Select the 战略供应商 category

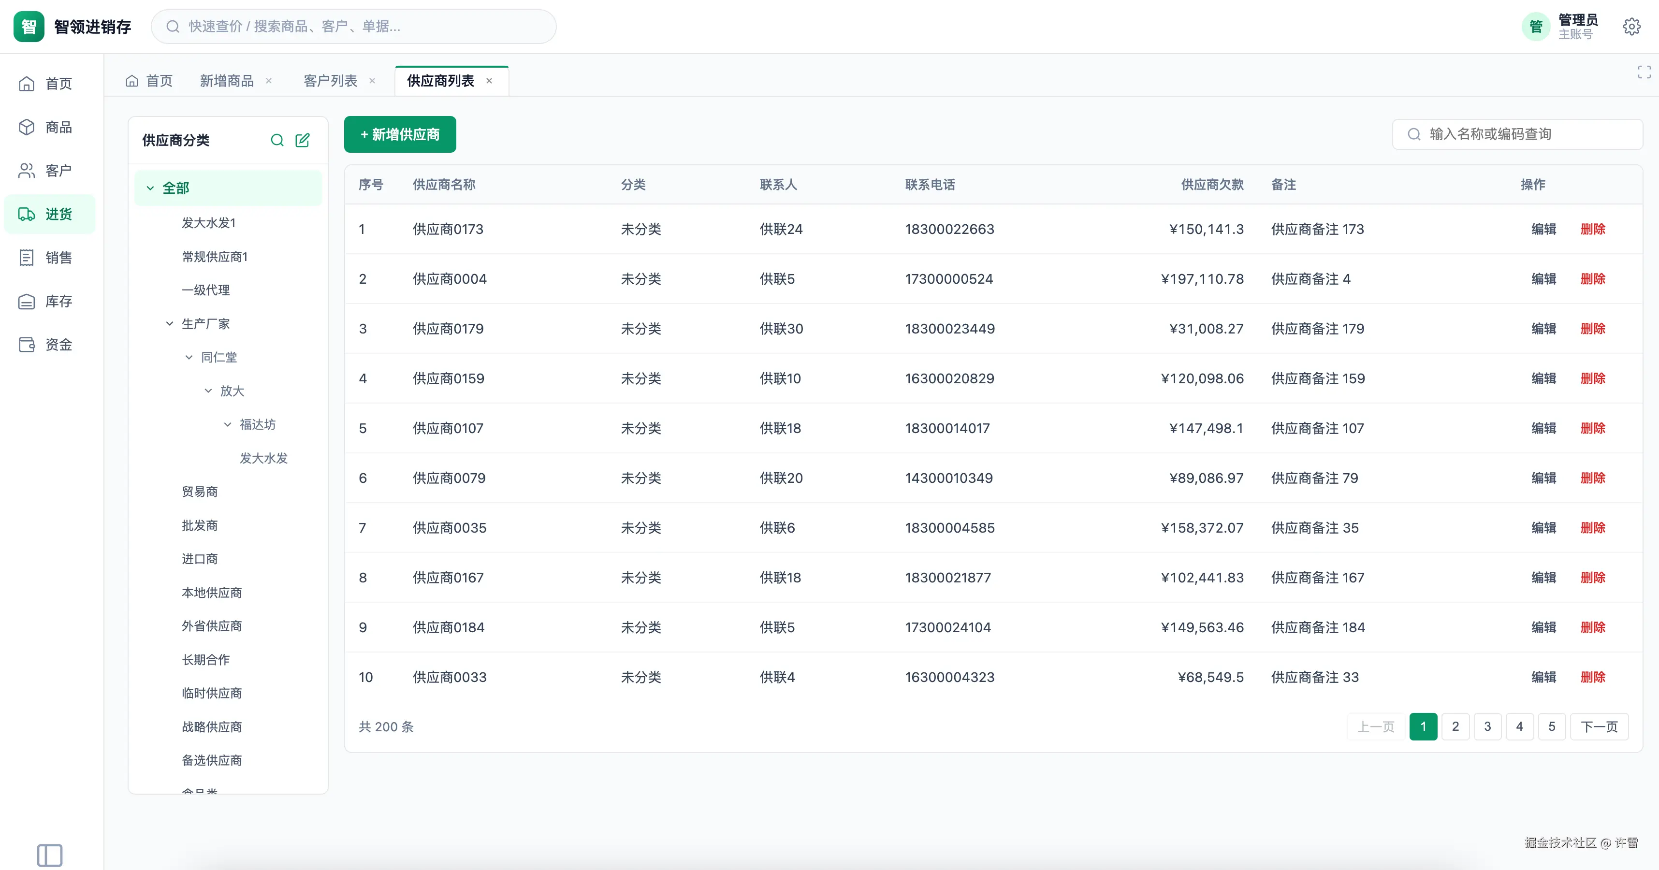pyautogui.click(x=211, y=726)
